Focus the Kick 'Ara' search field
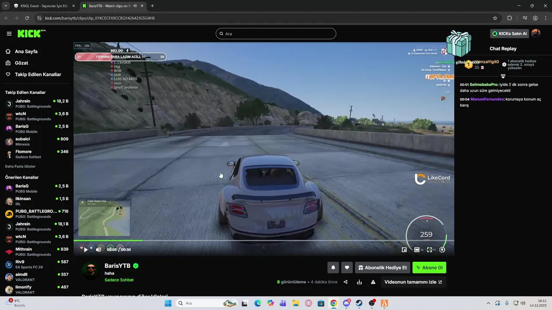 [x=276, y=34]
